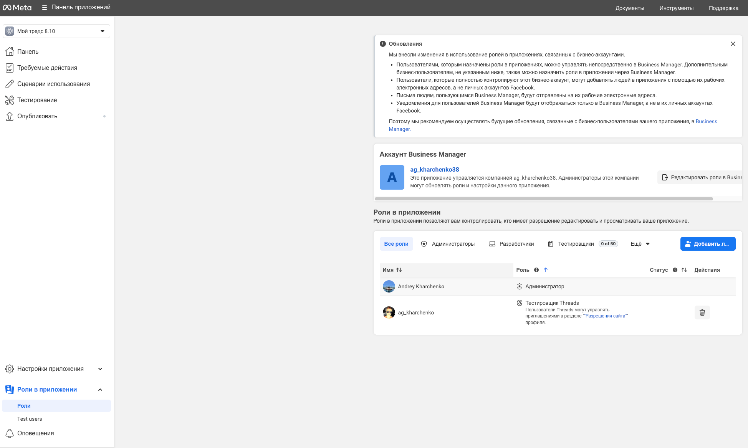
Task: Click Редактировать роли в Business Manager button
Action: tap(700, 177)
